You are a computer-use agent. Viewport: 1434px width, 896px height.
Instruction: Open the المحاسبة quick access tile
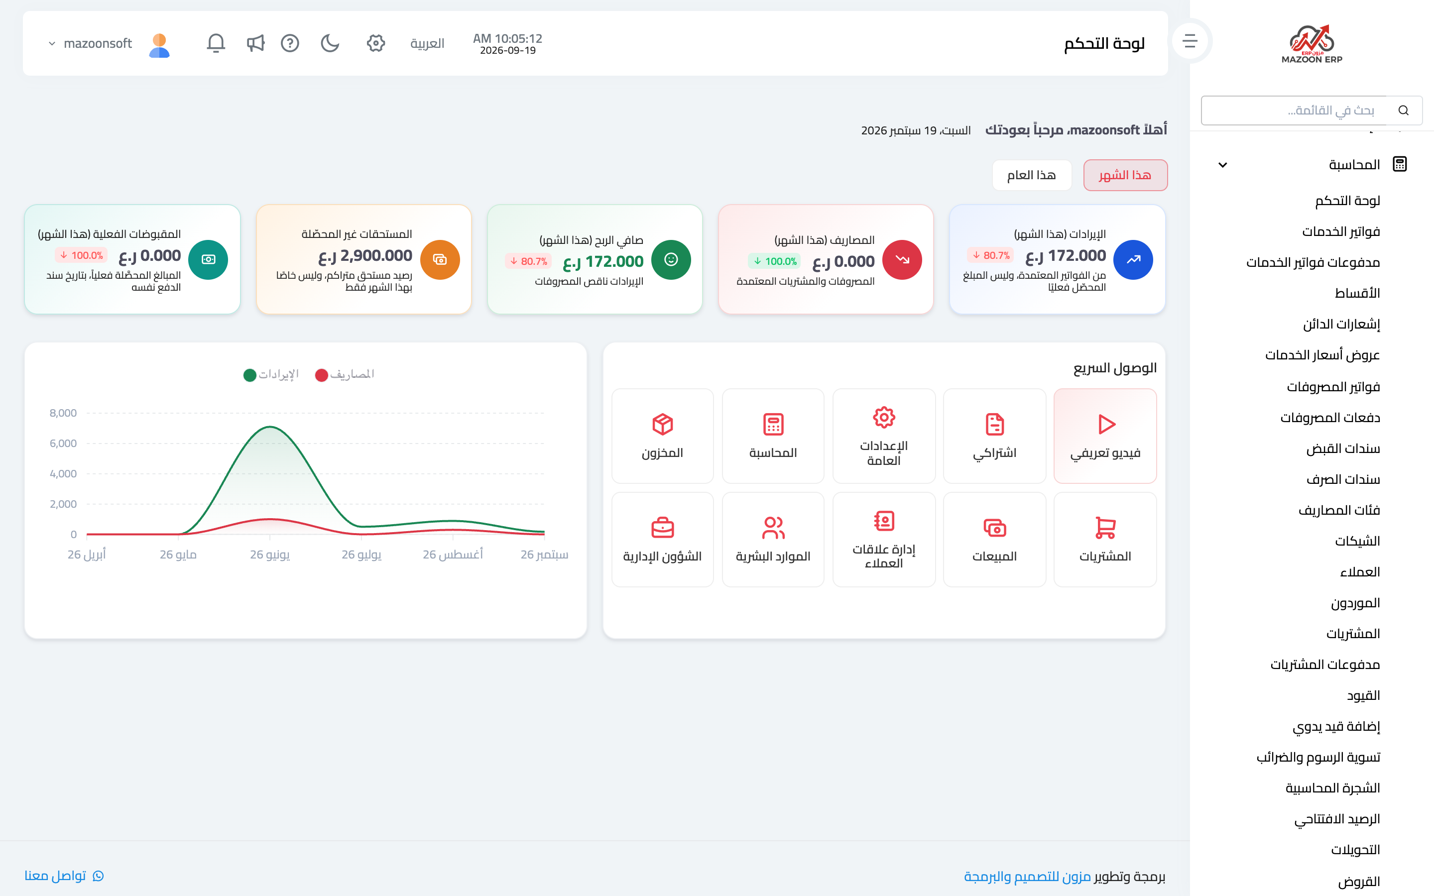tap(773, 436)
